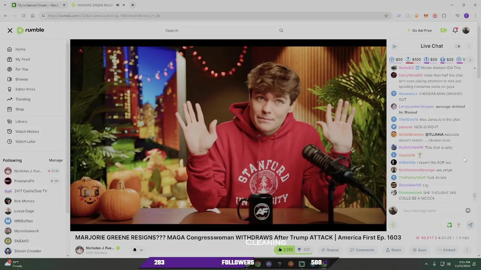Send the chat message with arrow icon
Image resolution: width=481 pixels, height=270 pixels.
[470, 225]
